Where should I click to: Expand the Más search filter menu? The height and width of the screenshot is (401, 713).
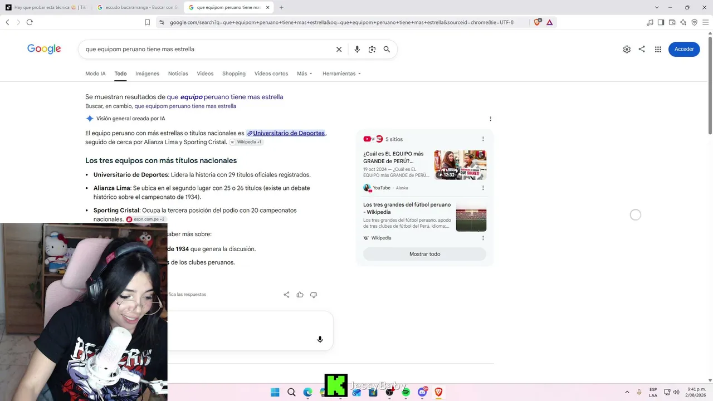pos(305,74)
